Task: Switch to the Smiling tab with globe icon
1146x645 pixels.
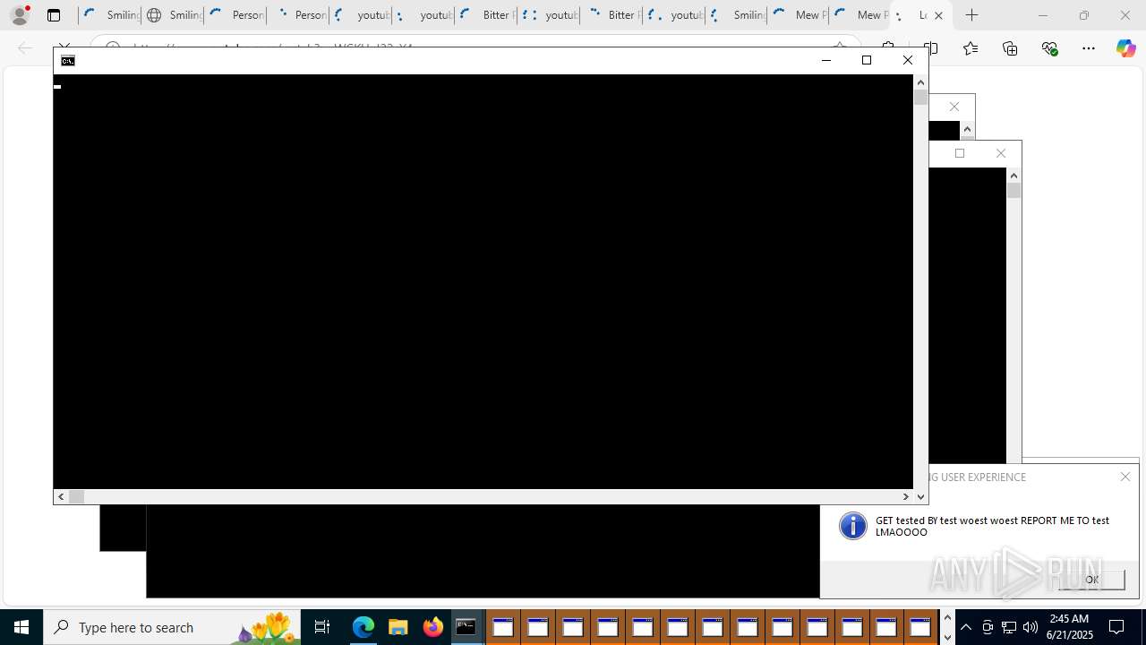Action: (x=172, y=15)
